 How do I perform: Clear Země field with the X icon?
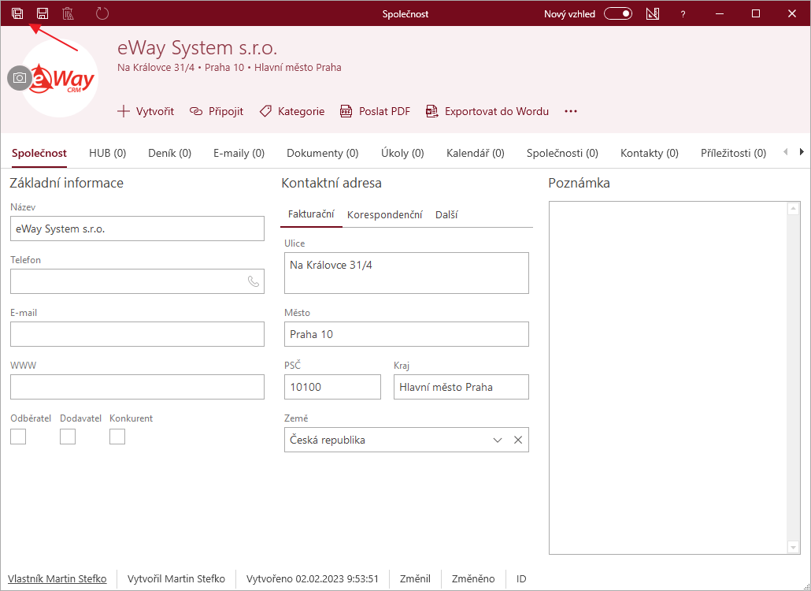(x=518, y=440)
